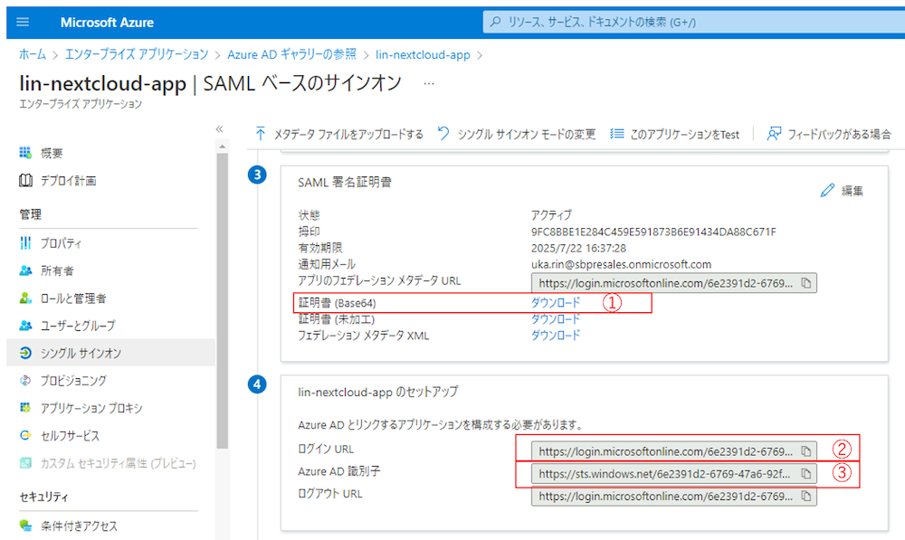Download the raw certificate (未加工)
Screen dimensions: 905x540
555,319
